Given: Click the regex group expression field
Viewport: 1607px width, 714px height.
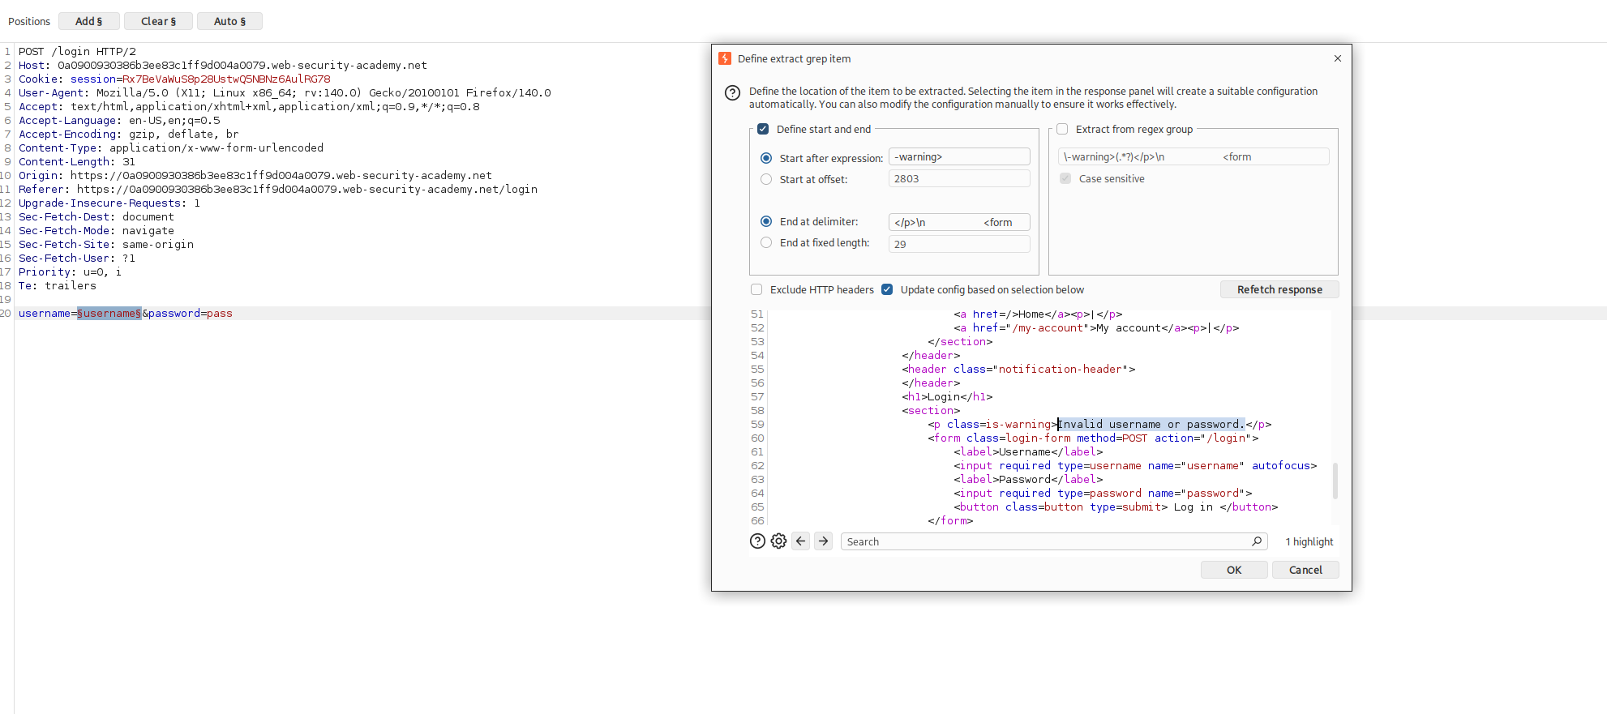Looking at the screenshot, I should (x=1193, y=157).
